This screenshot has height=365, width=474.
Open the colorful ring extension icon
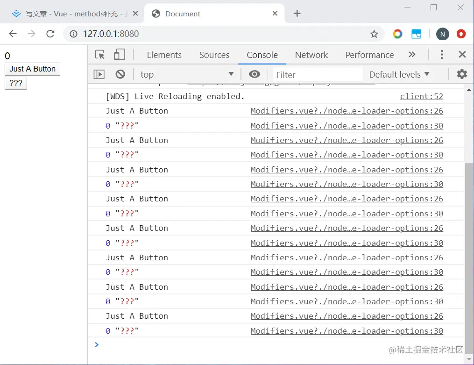(397, 34)
